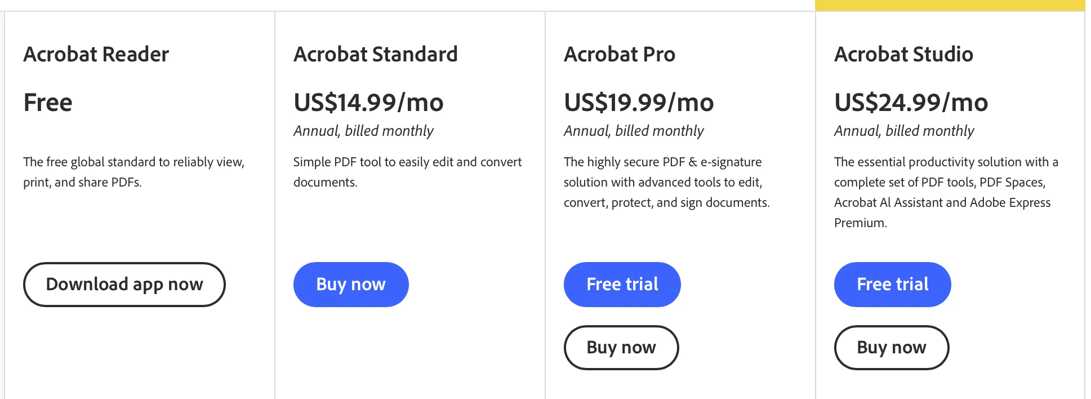1091x399 pixels.
Task: Buy Acrobat Standard with Buy now
Action: tap(351, 285)
